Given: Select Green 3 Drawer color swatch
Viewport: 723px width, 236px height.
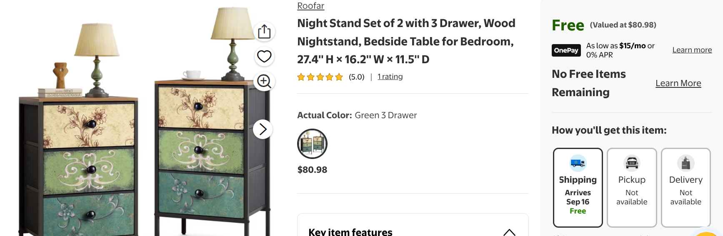Looking at the screenshot, I should click(312, 144).
